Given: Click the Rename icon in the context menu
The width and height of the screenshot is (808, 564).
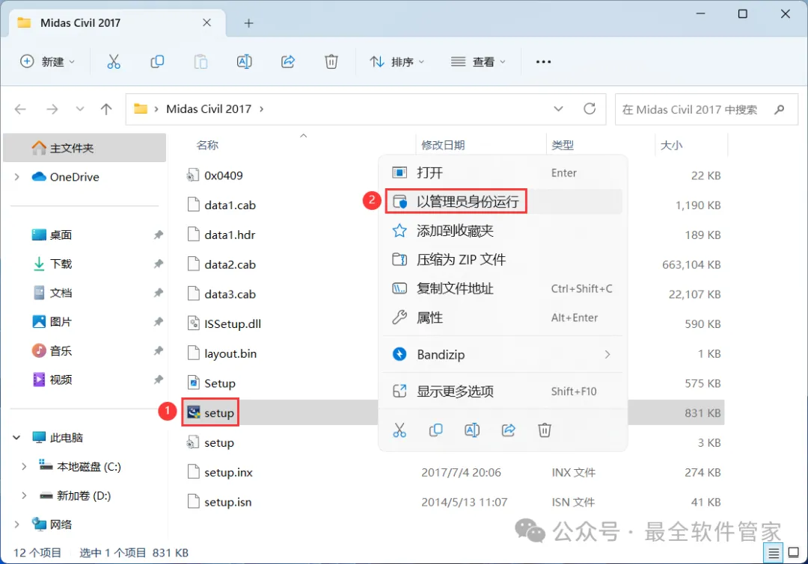Looking at the screenshot, I should point(472,430).
